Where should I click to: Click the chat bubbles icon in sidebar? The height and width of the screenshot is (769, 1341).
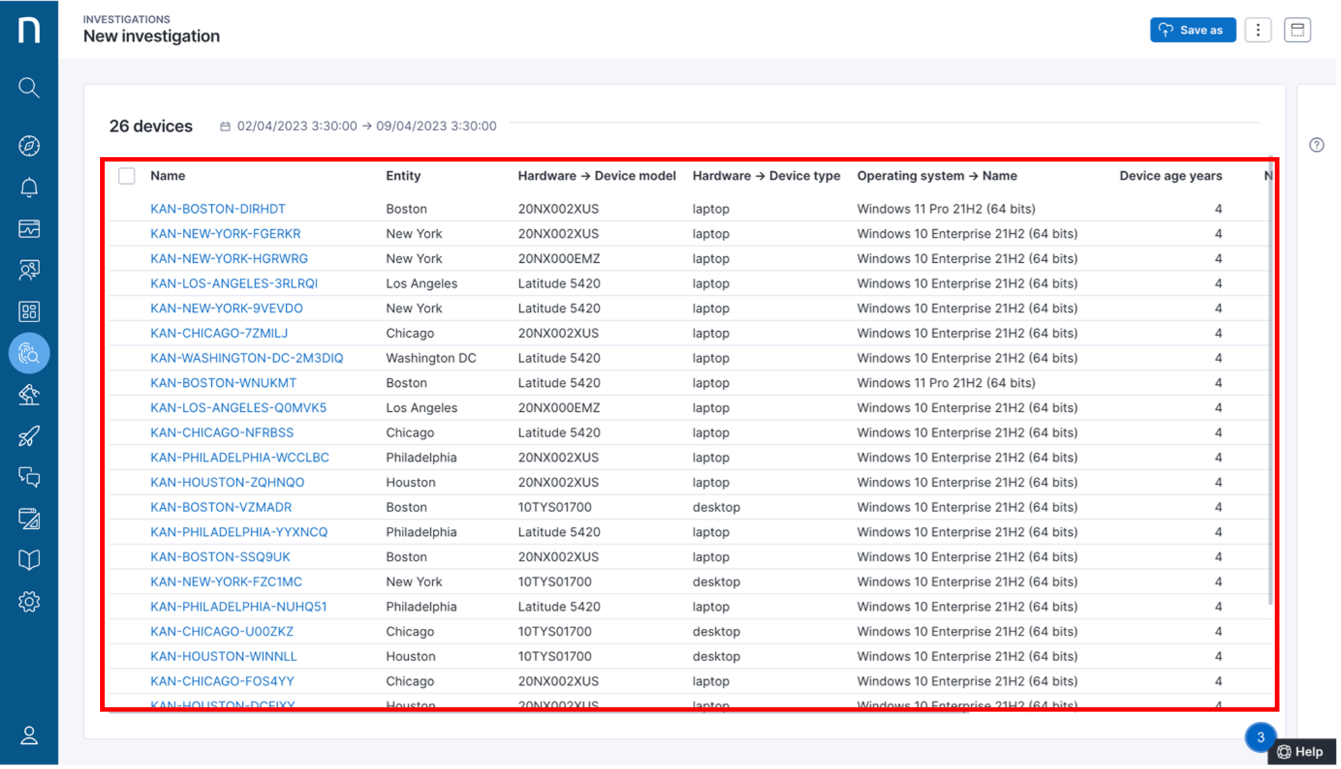click(28, 477)
